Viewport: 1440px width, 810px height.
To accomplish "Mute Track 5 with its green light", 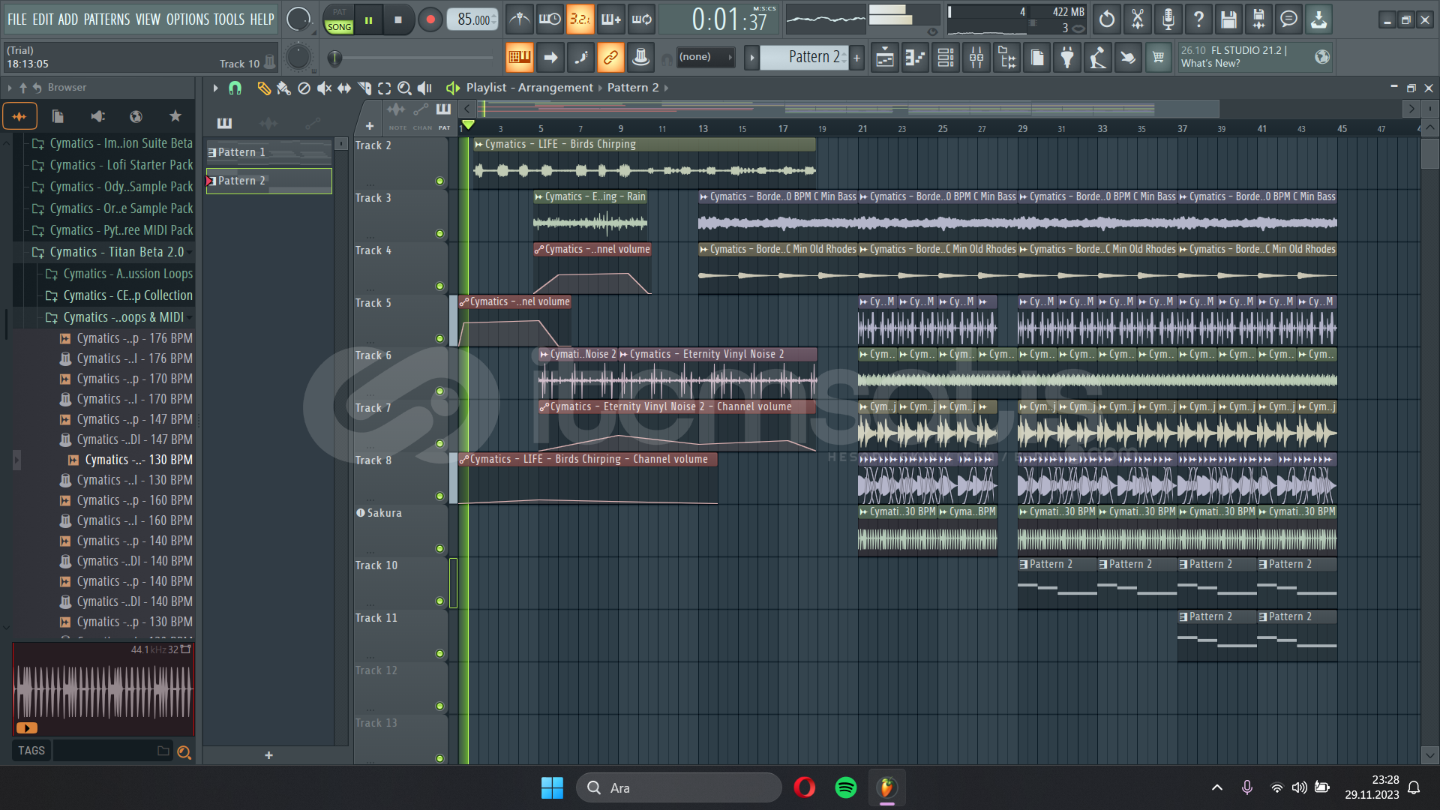I will [x=439, y=338].
